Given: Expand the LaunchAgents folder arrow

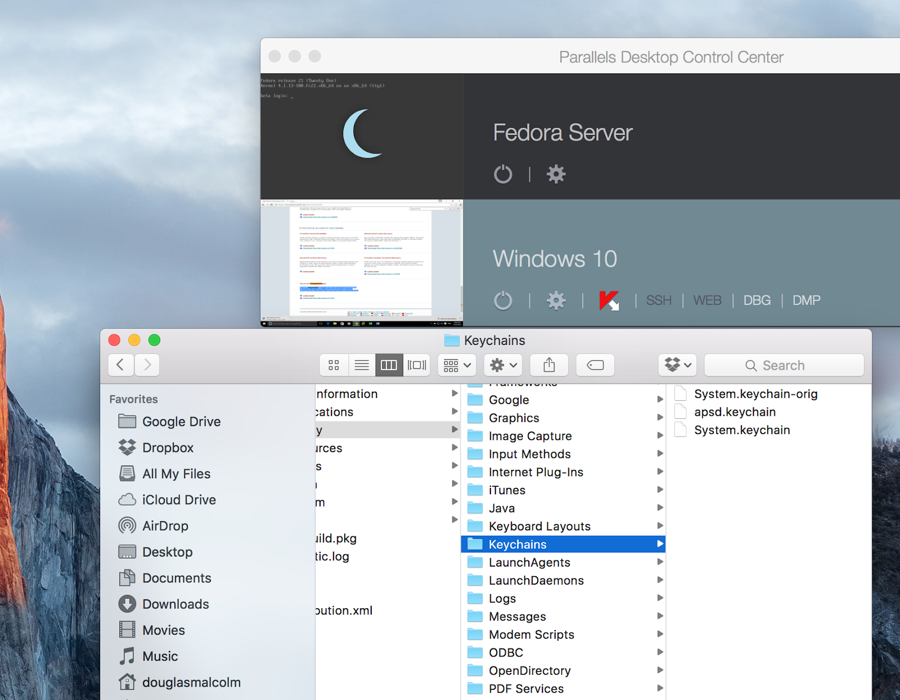Looking at the screenshot, I should tap(660, 562).
